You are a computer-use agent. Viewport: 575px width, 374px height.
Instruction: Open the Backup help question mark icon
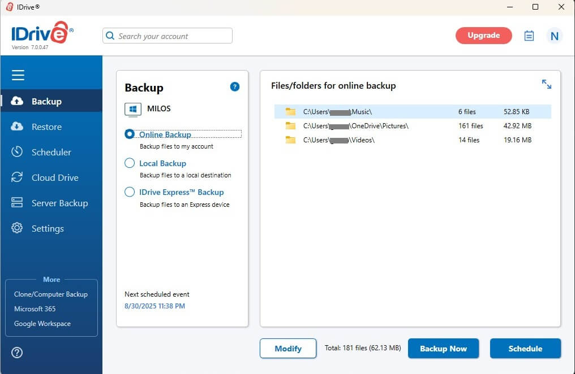[235, 86]
